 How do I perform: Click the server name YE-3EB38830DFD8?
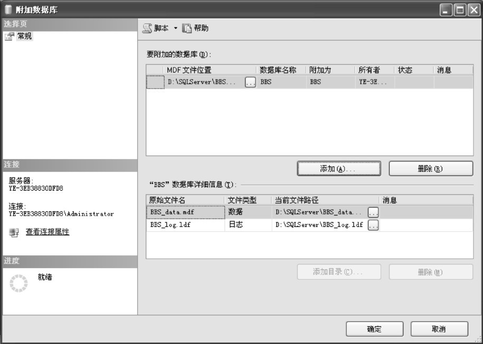(36, 189)
